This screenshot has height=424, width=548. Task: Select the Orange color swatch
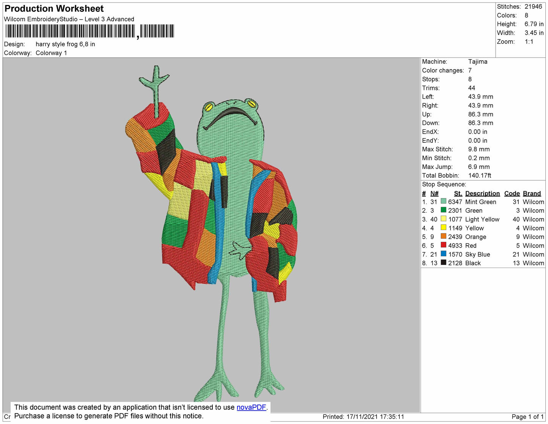[x=443, y=236]
